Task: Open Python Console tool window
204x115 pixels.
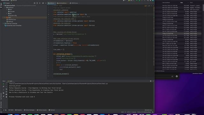Action: tap(42, 110)
